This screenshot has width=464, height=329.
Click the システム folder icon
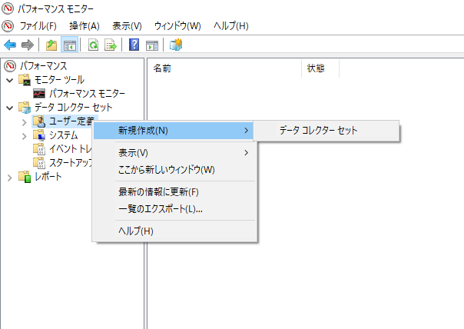(x=39, y=135)
